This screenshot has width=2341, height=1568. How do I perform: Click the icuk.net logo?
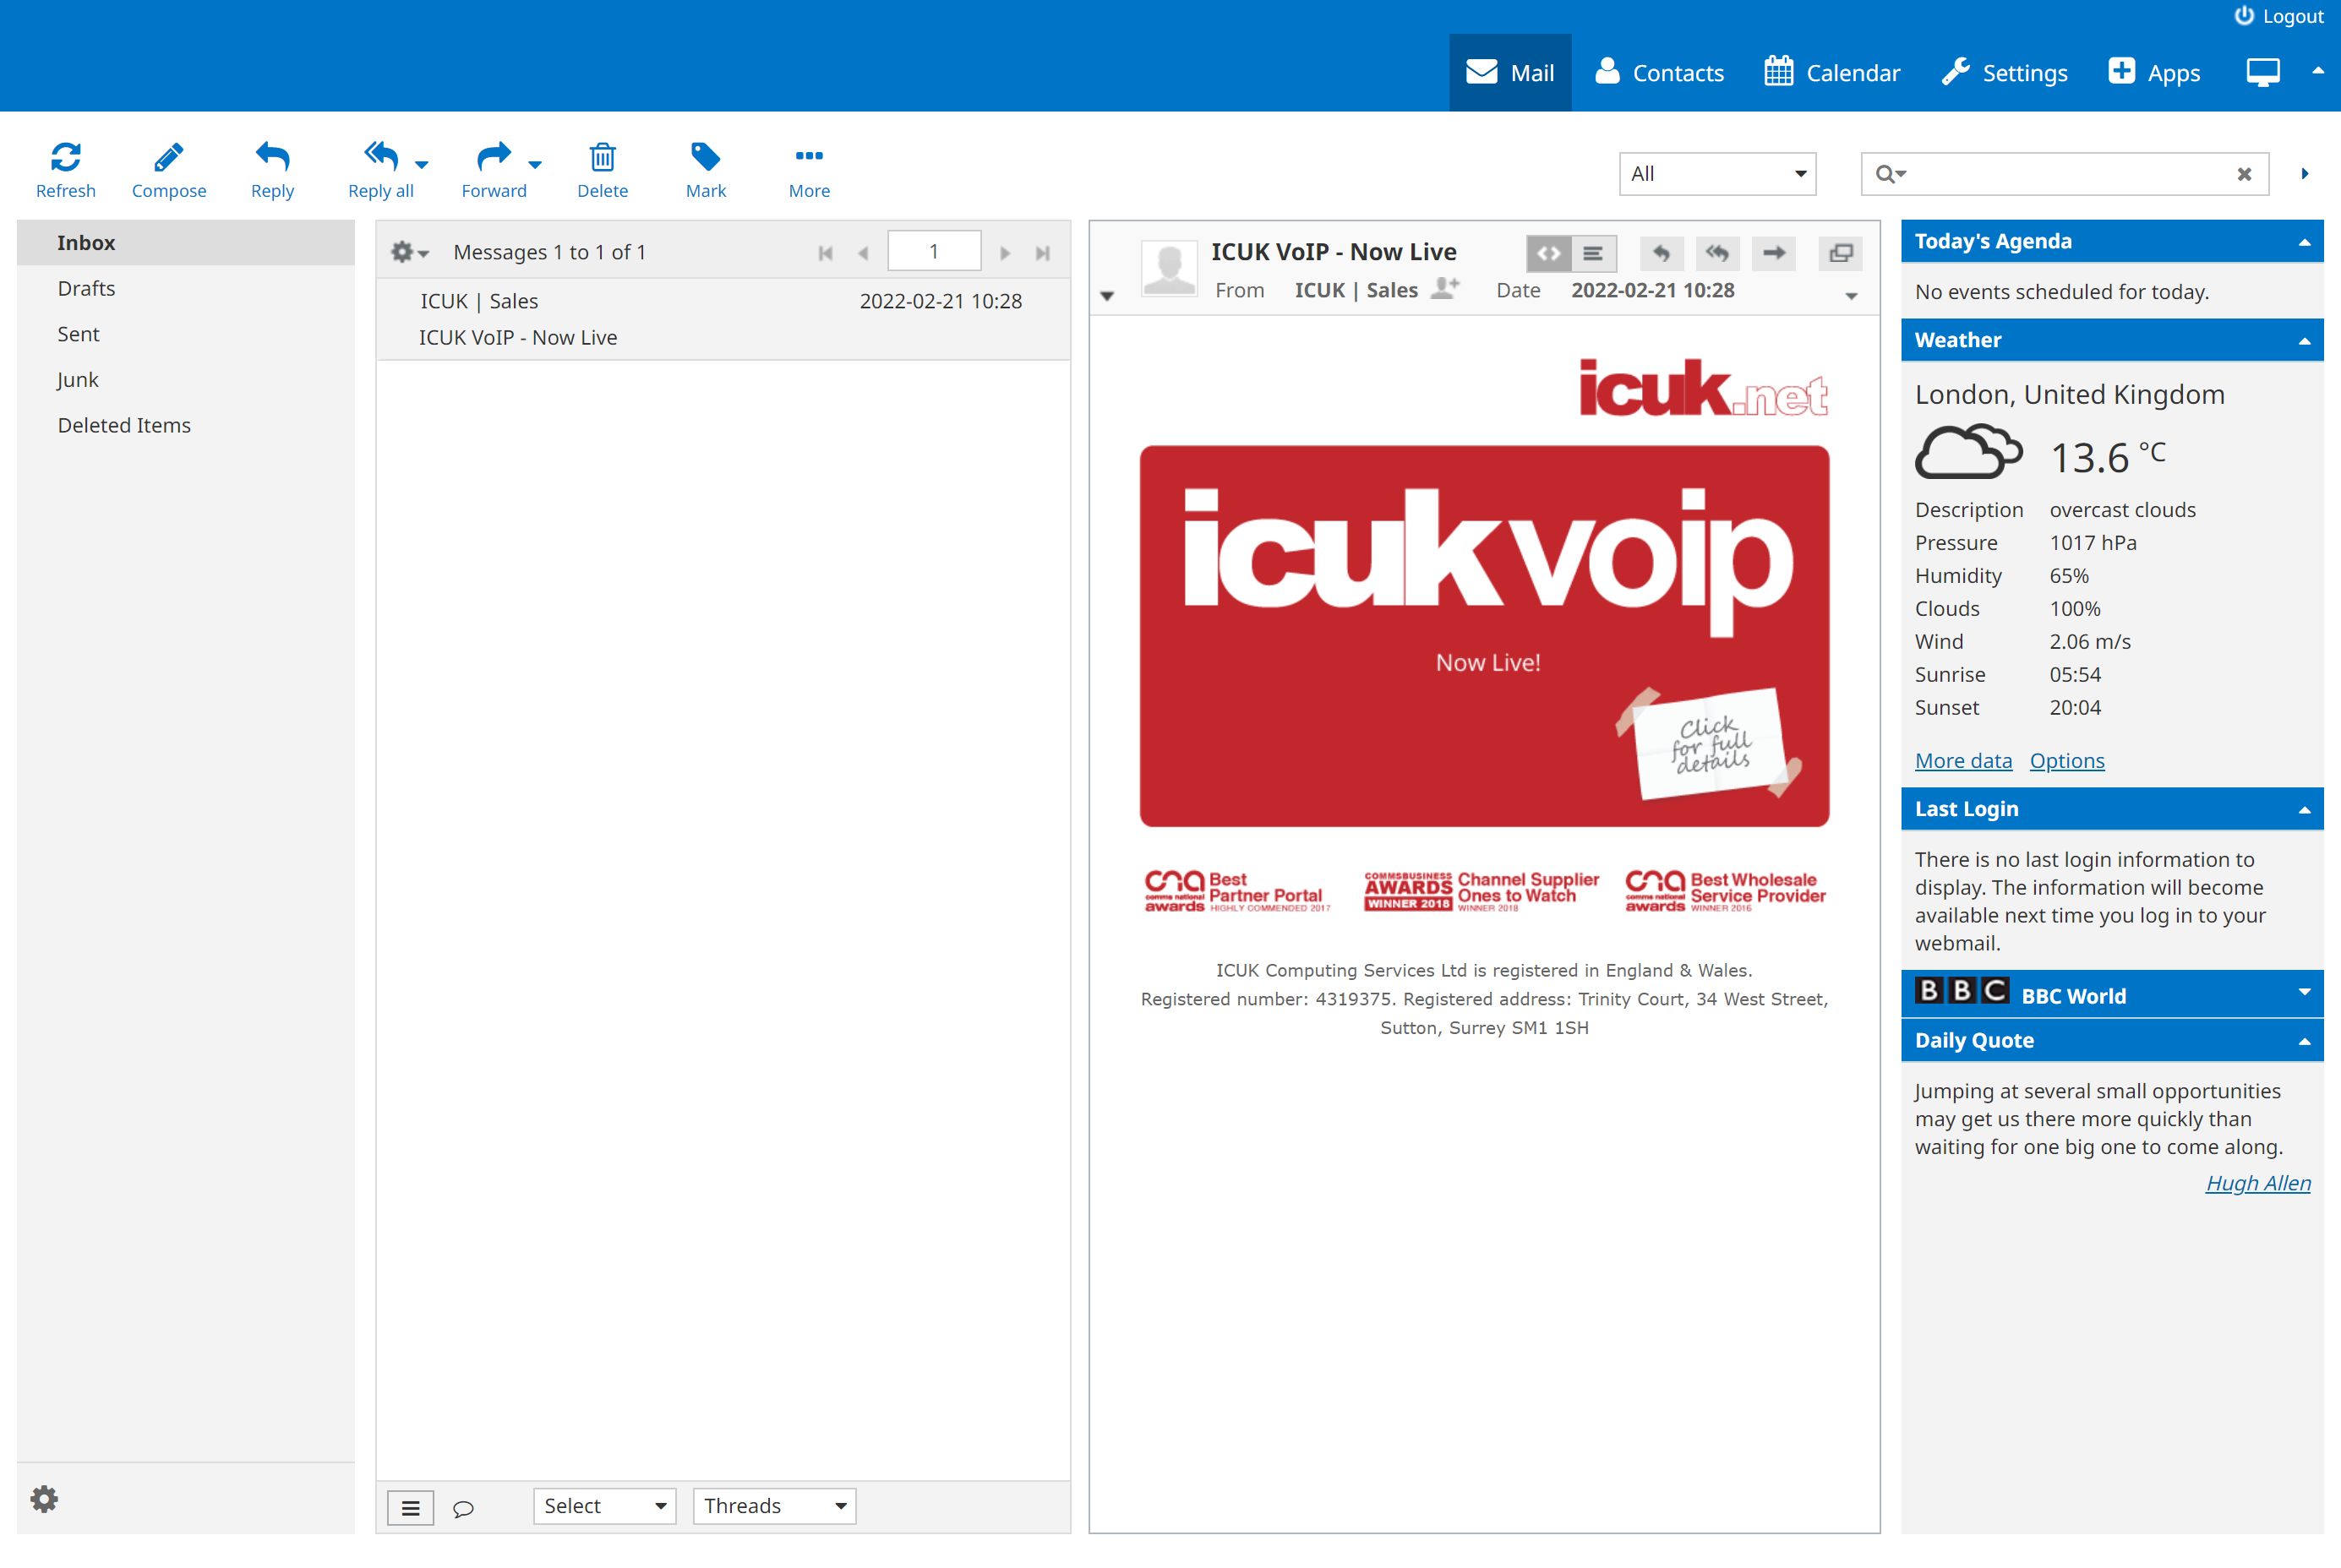tap(1703, 388)
